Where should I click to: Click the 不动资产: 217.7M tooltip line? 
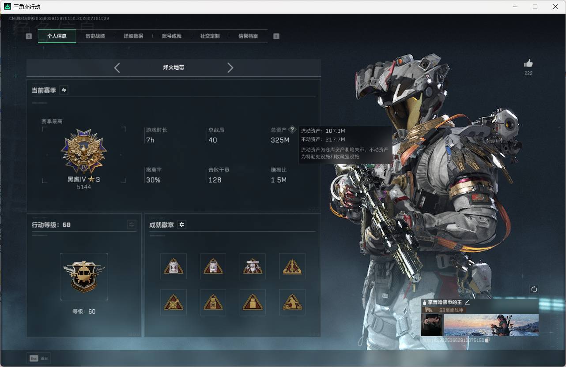click(x=324, y=139)
